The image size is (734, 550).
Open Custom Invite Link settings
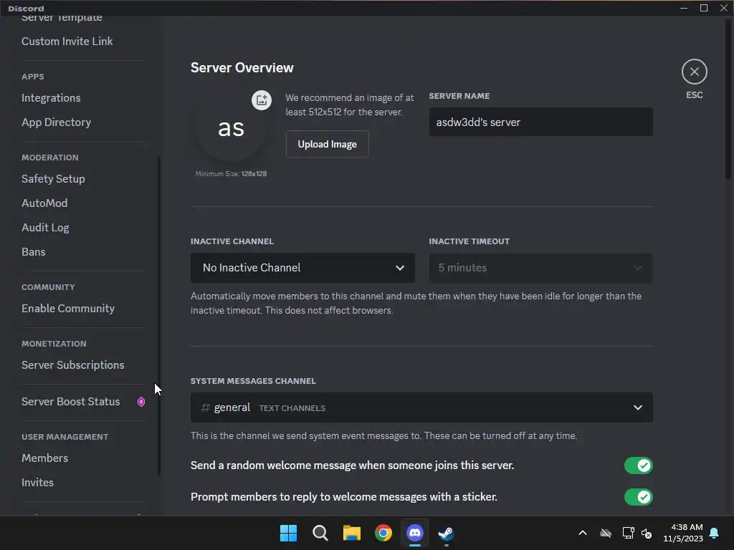(67, 41)
